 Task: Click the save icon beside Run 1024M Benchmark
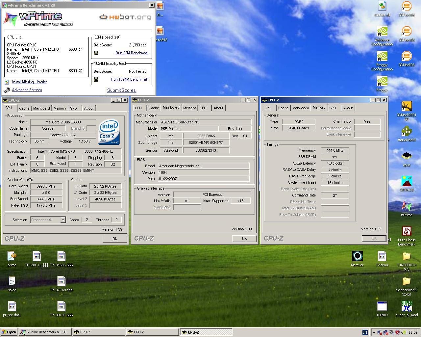96,79
